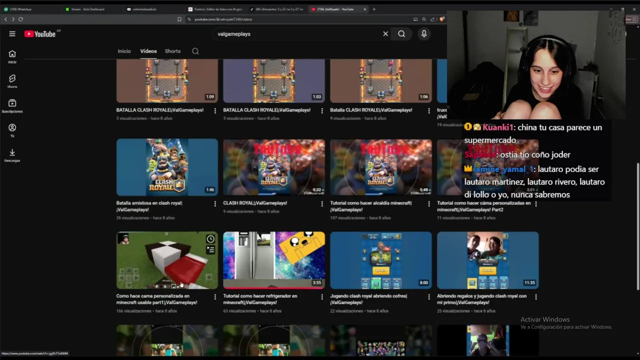Start voice search with the microphone
Viewport: 640px width, 360px height.
click(x=424, y=34)
